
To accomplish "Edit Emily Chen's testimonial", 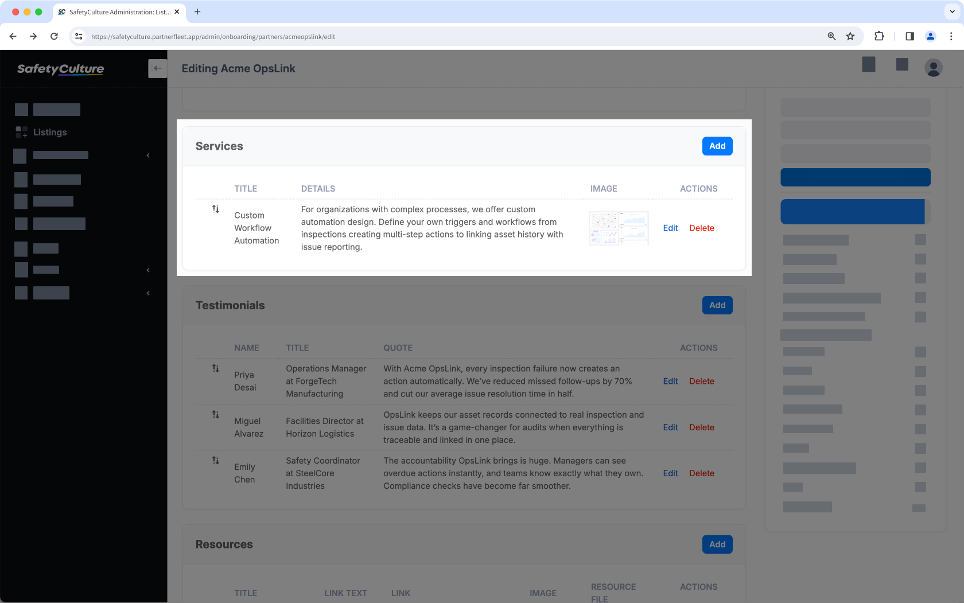I will (670, 473).
